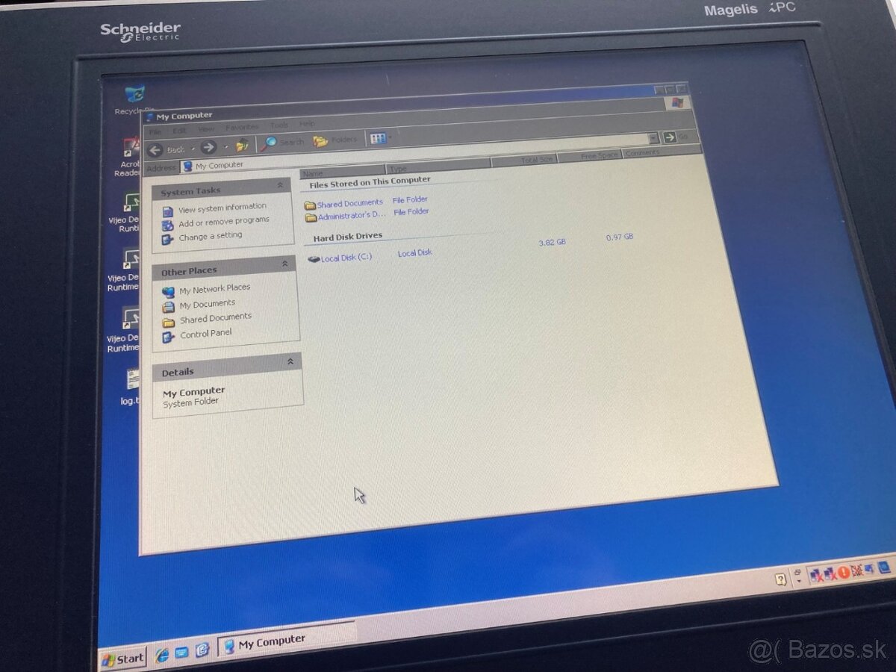Click Show Desktop quick launch icon
Screen dimensions: 896x672
click(x=182, y=653)
